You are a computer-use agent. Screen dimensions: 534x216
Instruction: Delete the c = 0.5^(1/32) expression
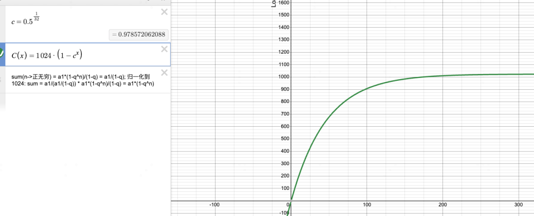[x=164, y=12]
